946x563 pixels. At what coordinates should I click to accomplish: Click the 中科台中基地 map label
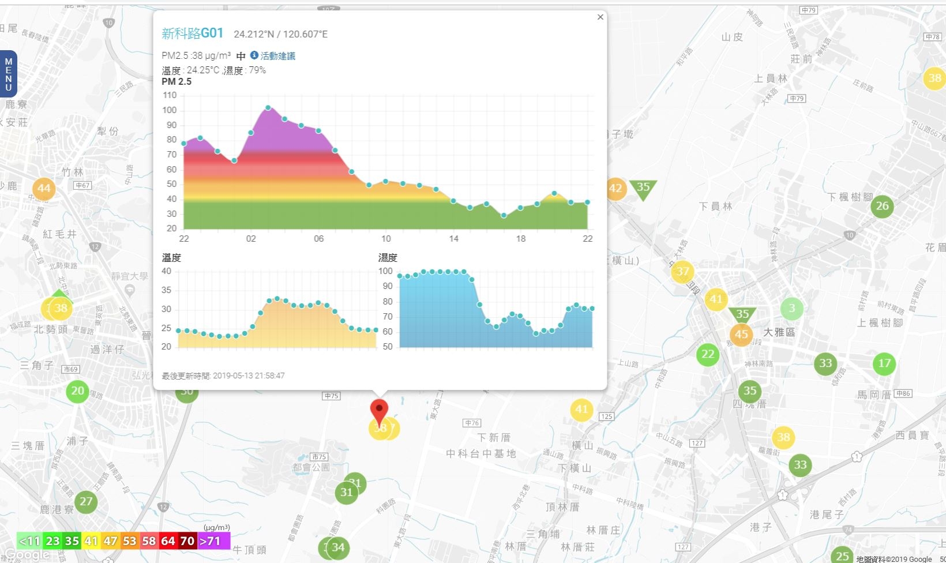pyautogui.click(x=480, y=453)
